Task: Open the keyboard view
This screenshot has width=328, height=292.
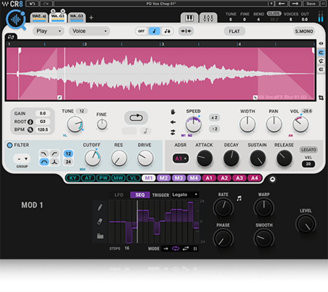Action: 189,18
